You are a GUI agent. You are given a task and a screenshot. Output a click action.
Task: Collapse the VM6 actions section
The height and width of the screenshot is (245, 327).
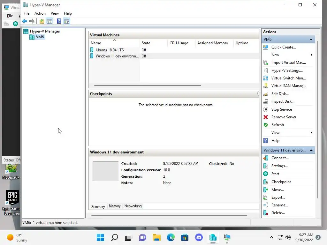click(311, 40)
